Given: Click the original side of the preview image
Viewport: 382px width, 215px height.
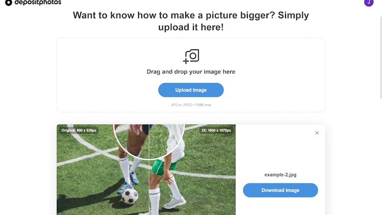Looking at the screenshot, I should pyautogui.click(x=103, y=170).
